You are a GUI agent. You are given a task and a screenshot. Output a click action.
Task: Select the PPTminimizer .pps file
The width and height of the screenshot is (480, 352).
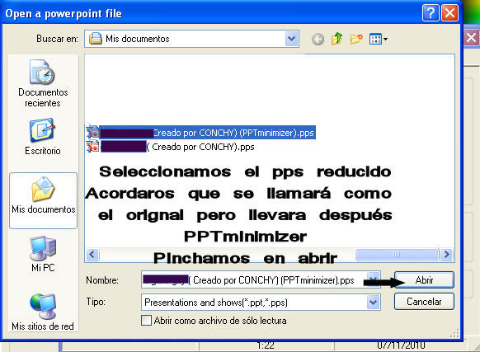click(200, 133)
